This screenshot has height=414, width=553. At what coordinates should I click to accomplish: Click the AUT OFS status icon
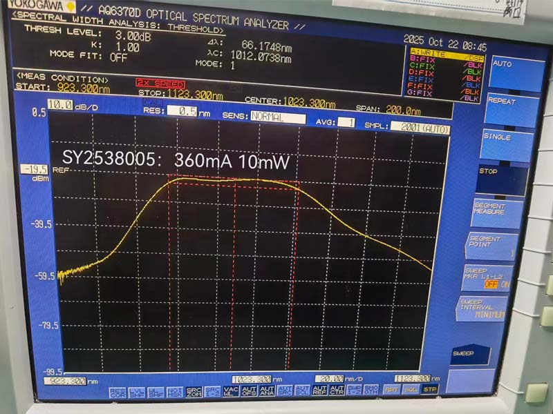(x=249, y=391)
